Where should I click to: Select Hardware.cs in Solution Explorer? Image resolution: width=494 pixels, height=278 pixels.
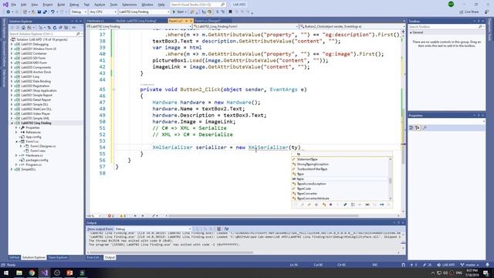click(x=34, y=155)
